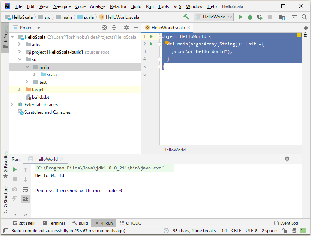Collapse the main folder
311x236 pixels.
coord(27,67)
